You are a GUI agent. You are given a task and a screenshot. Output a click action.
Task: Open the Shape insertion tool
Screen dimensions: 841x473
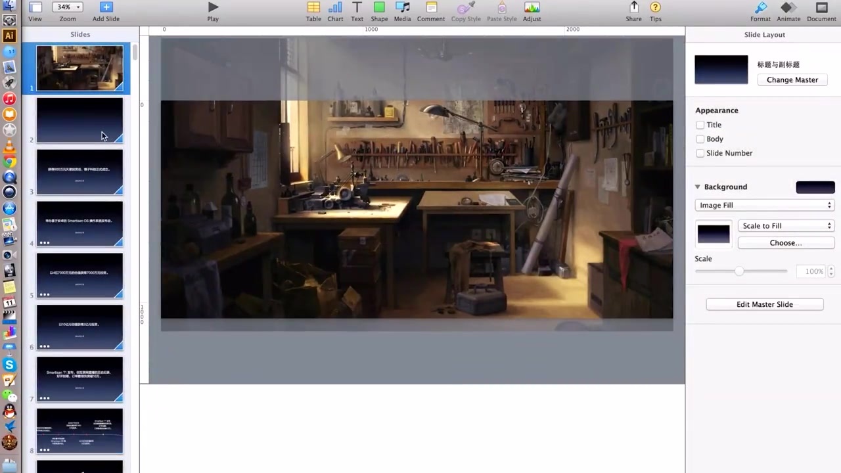point(379,7)
